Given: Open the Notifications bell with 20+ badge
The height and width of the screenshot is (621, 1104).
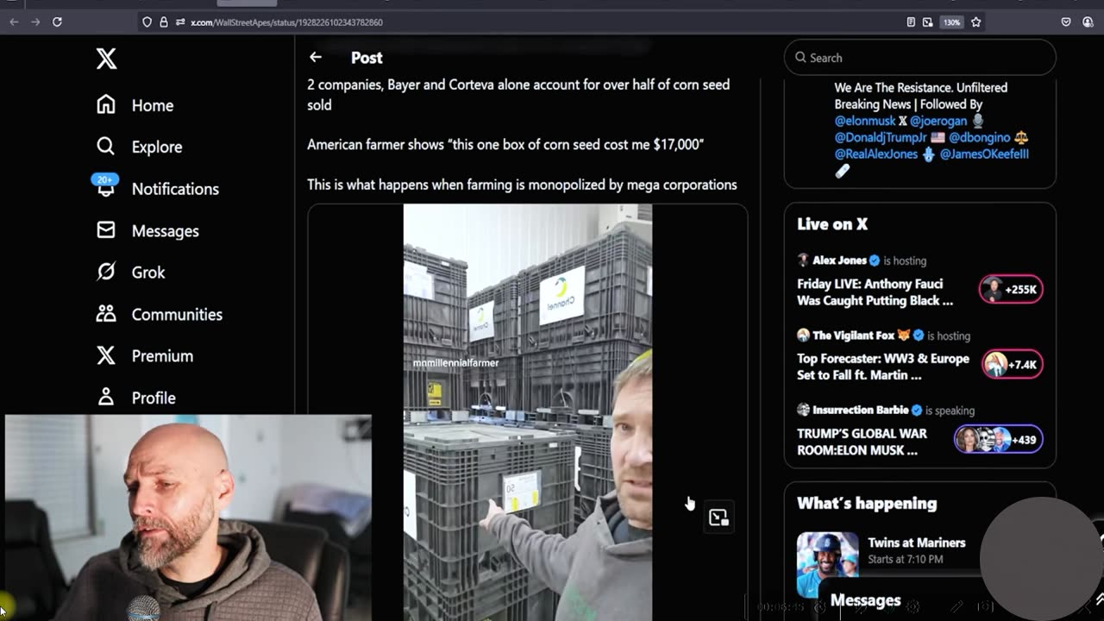Looking at the screenshot, I should pos(105,186).
